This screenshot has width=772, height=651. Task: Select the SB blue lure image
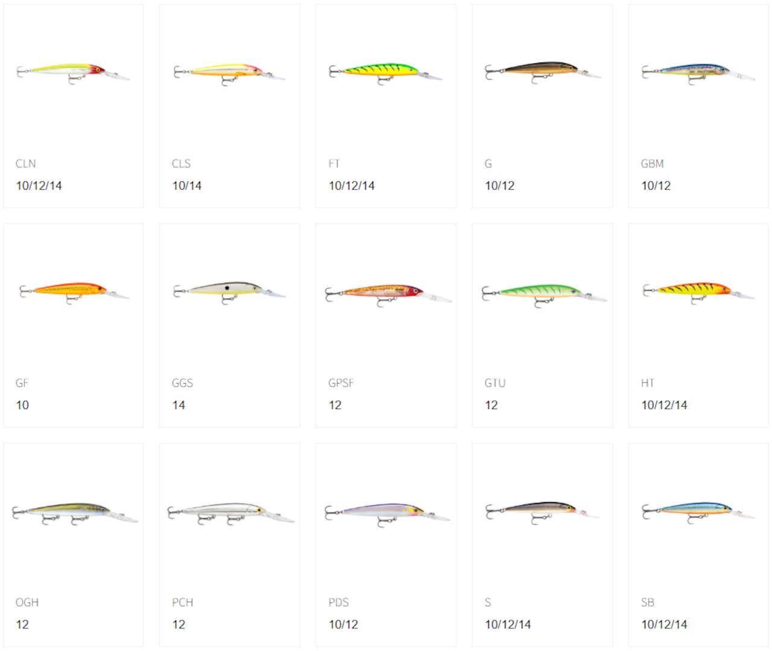pyautogui.click(x=698, y=512)
